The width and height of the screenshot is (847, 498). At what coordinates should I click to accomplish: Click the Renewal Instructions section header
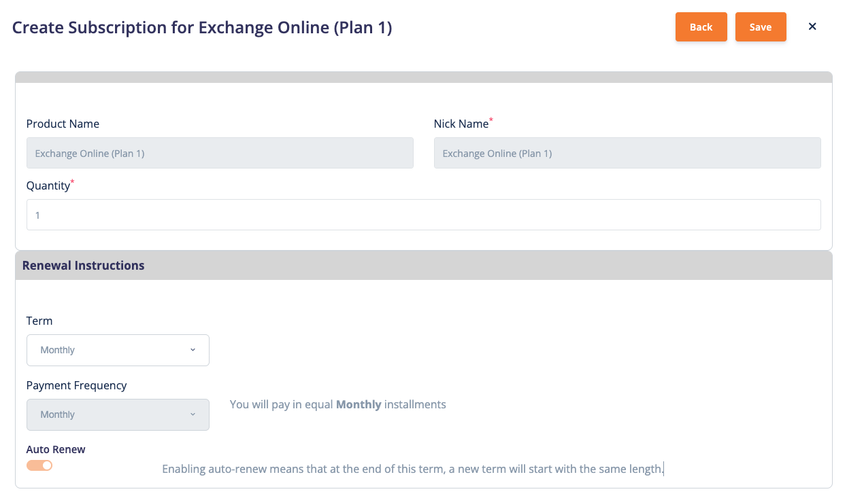point(83,265)
